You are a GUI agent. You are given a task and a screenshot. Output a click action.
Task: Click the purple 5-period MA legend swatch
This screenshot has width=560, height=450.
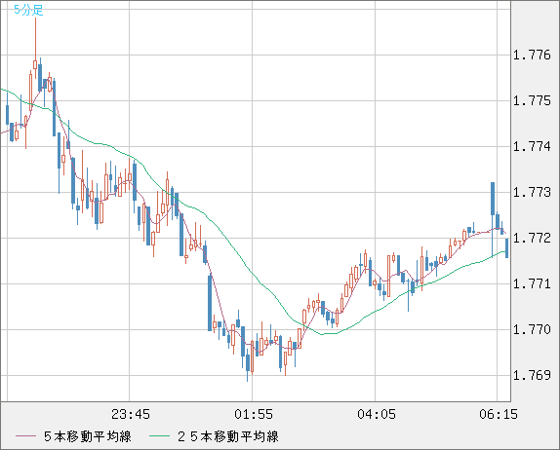(x=25, y=436)
